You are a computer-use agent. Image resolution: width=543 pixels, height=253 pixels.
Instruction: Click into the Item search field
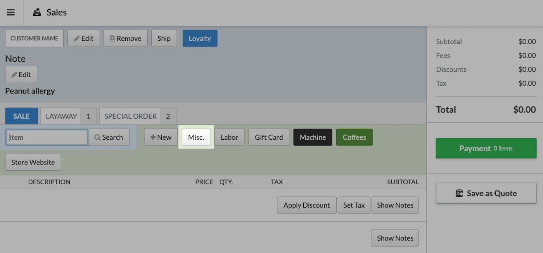tap(47, 137)
